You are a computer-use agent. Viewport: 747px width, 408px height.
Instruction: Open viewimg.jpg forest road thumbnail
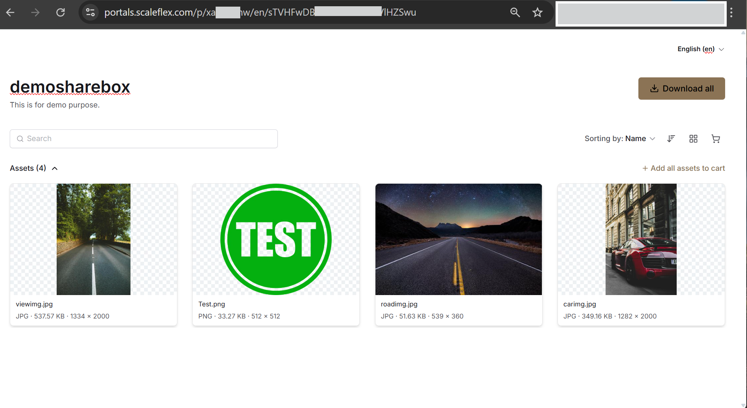tap(93, 239)
